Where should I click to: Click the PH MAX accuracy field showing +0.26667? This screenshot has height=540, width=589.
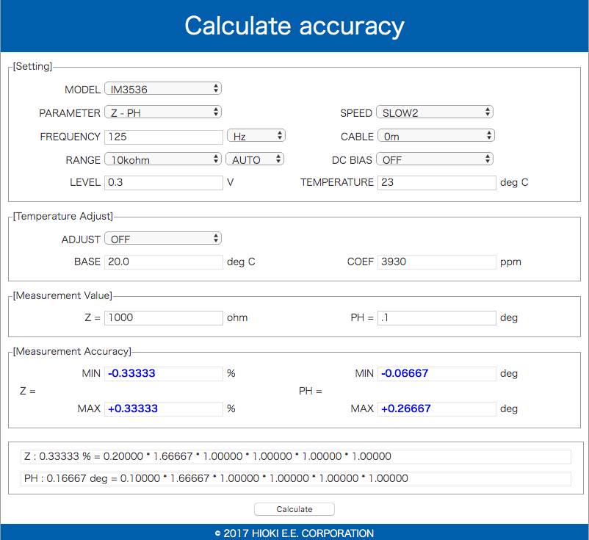point(436,408)
